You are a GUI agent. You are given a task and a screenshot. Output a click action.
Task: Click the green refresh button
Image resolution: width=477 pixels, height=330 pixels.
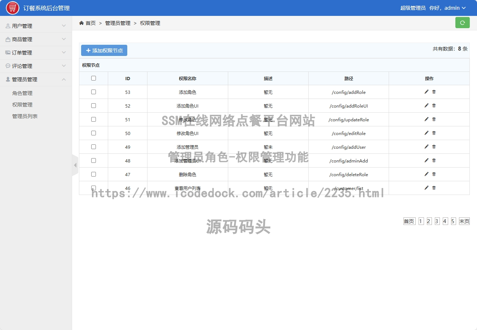click(x=462, y=22)
